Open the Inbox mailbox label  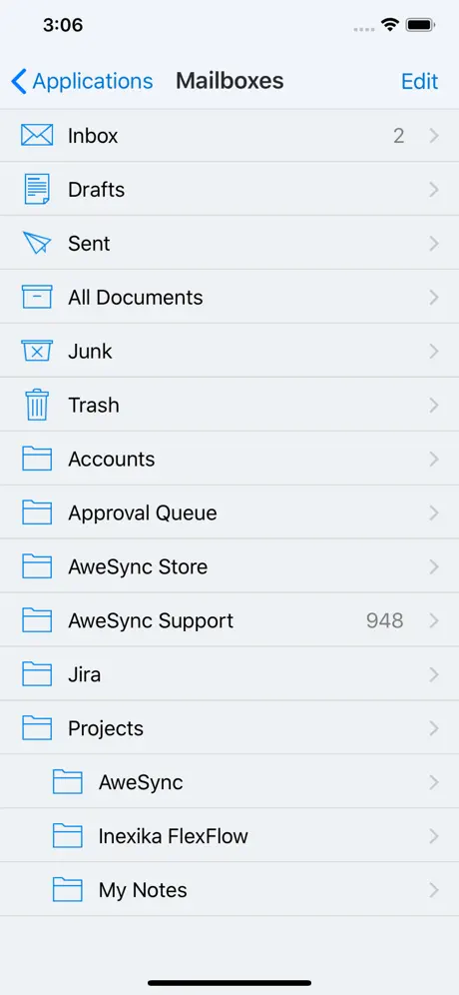point(93,136)
